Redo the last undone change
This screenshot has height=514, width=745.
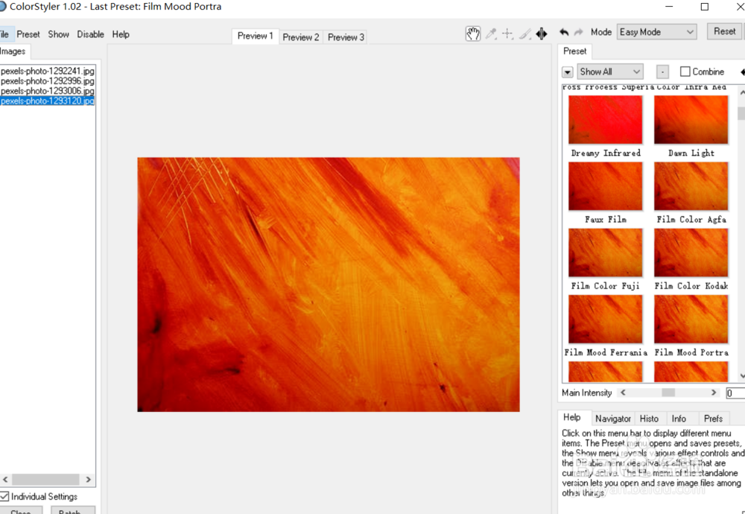578,32
